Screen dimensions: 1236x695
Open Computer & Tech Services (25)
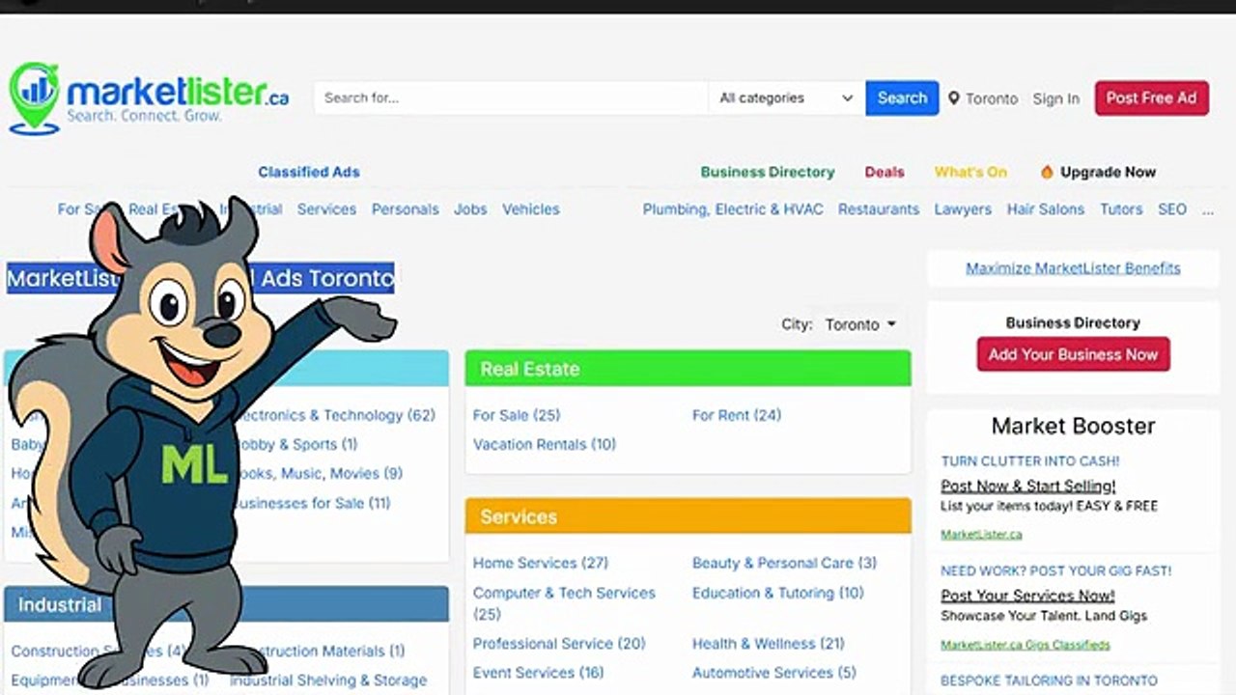pyautogui.click(x=564, y=602)
